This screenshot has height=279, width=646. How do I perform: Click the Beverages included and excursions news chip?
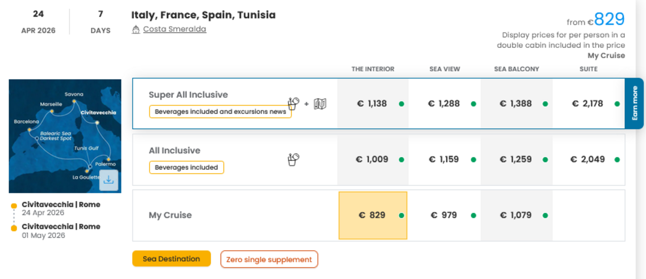coord(220,112)
